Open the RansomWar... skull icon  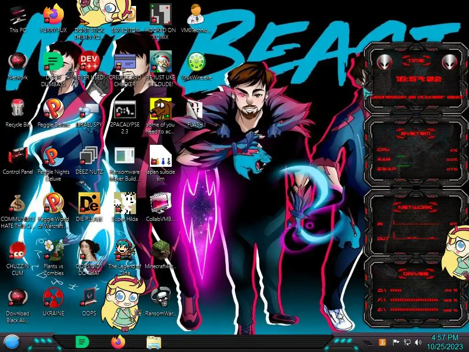[x=160, y=302]
